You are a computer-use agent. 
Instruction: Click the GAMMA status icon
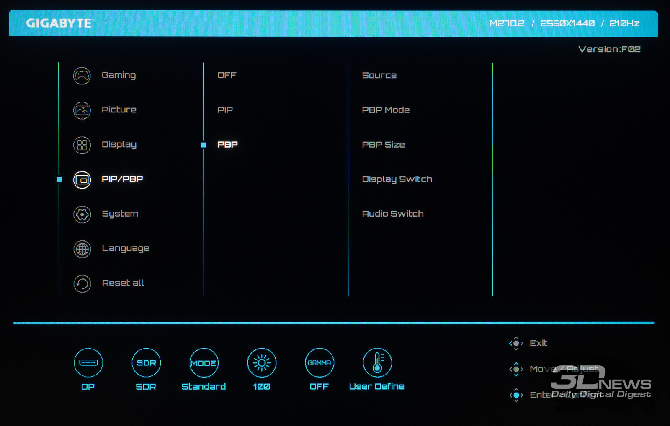click(x=320, y=362)
